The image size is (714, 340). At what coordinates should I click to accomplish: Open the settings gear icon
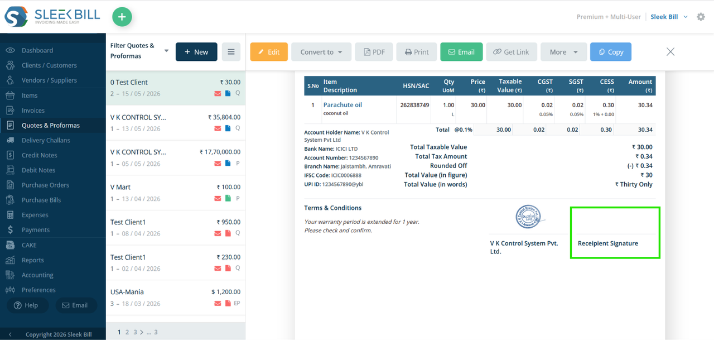(x=701, y=17)
